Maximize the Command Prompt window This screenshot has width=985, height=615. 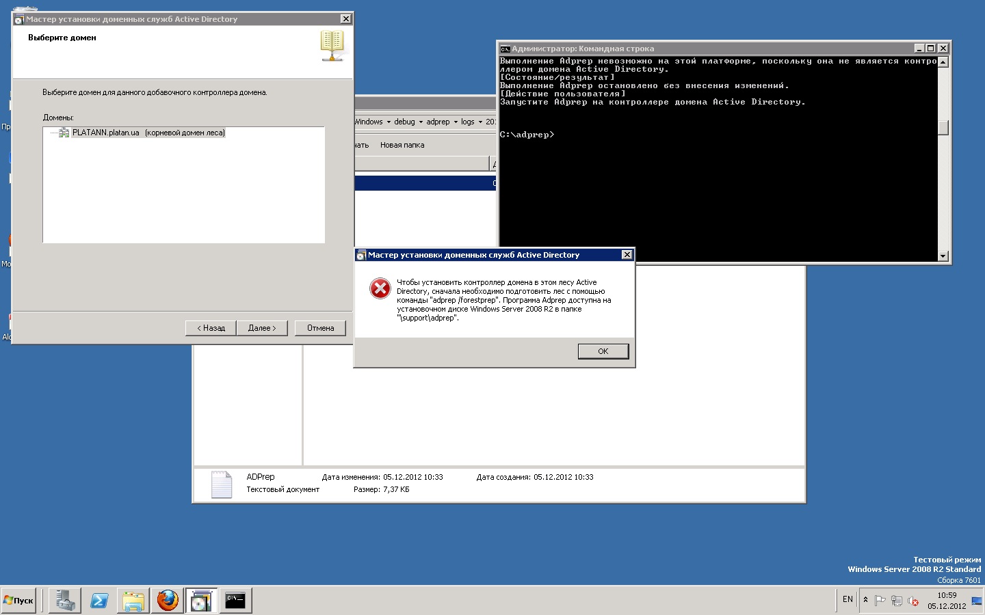tap(930, 49)
